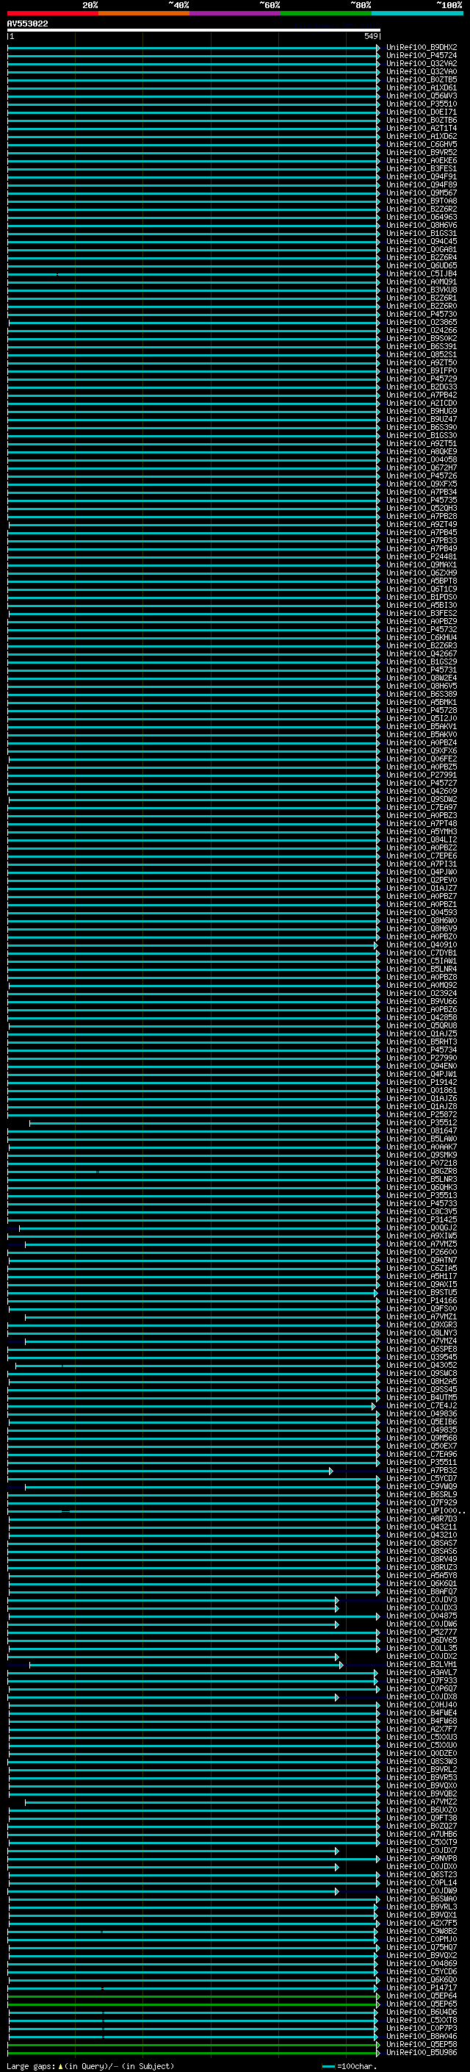
Task: Select the UniRef100_Q9ATN7 label
Action: 422,1261
